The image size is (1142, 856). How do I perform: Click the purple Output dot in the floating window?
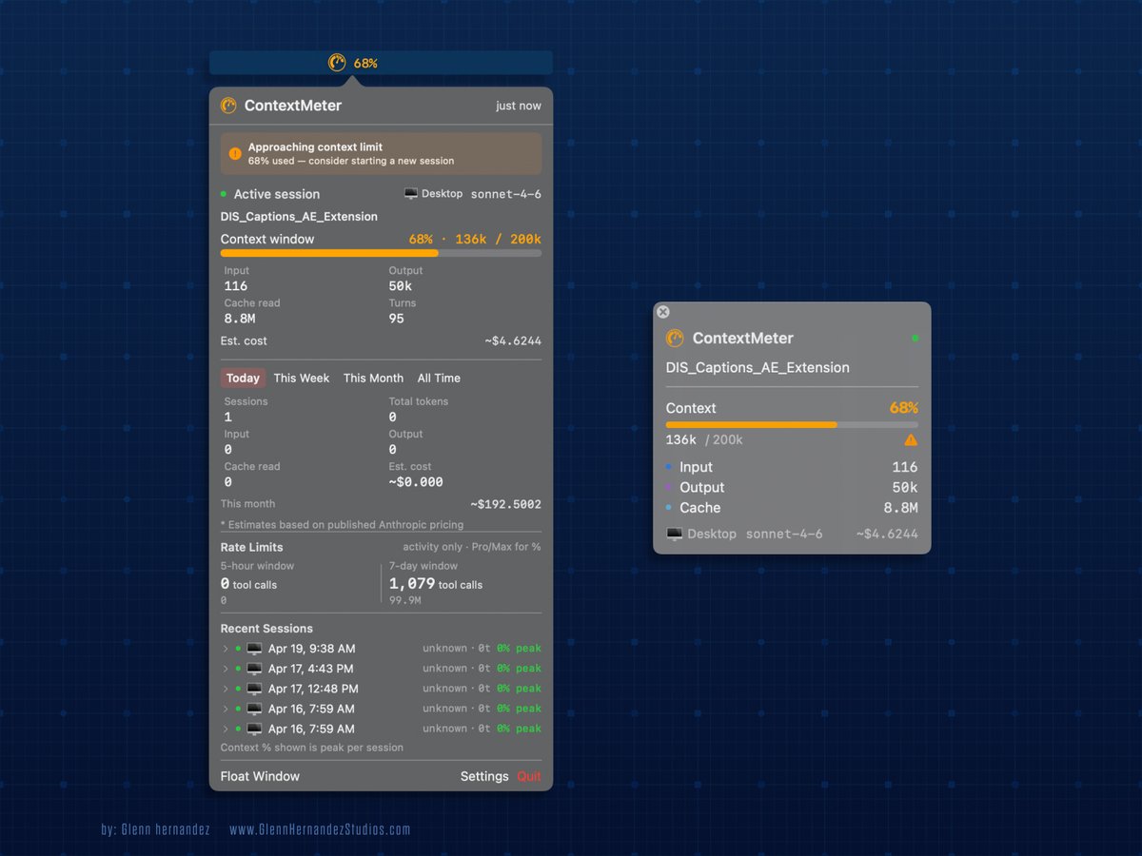tap(669, 487)
